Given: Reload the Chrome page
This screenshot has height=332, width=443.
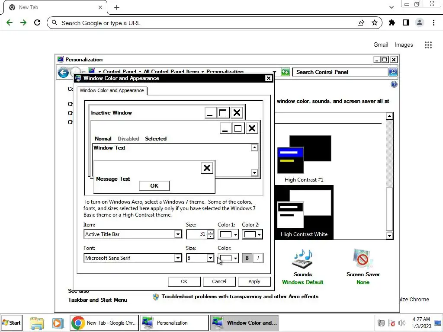Looking at the screenshot, I should click(x=37, y=22).
